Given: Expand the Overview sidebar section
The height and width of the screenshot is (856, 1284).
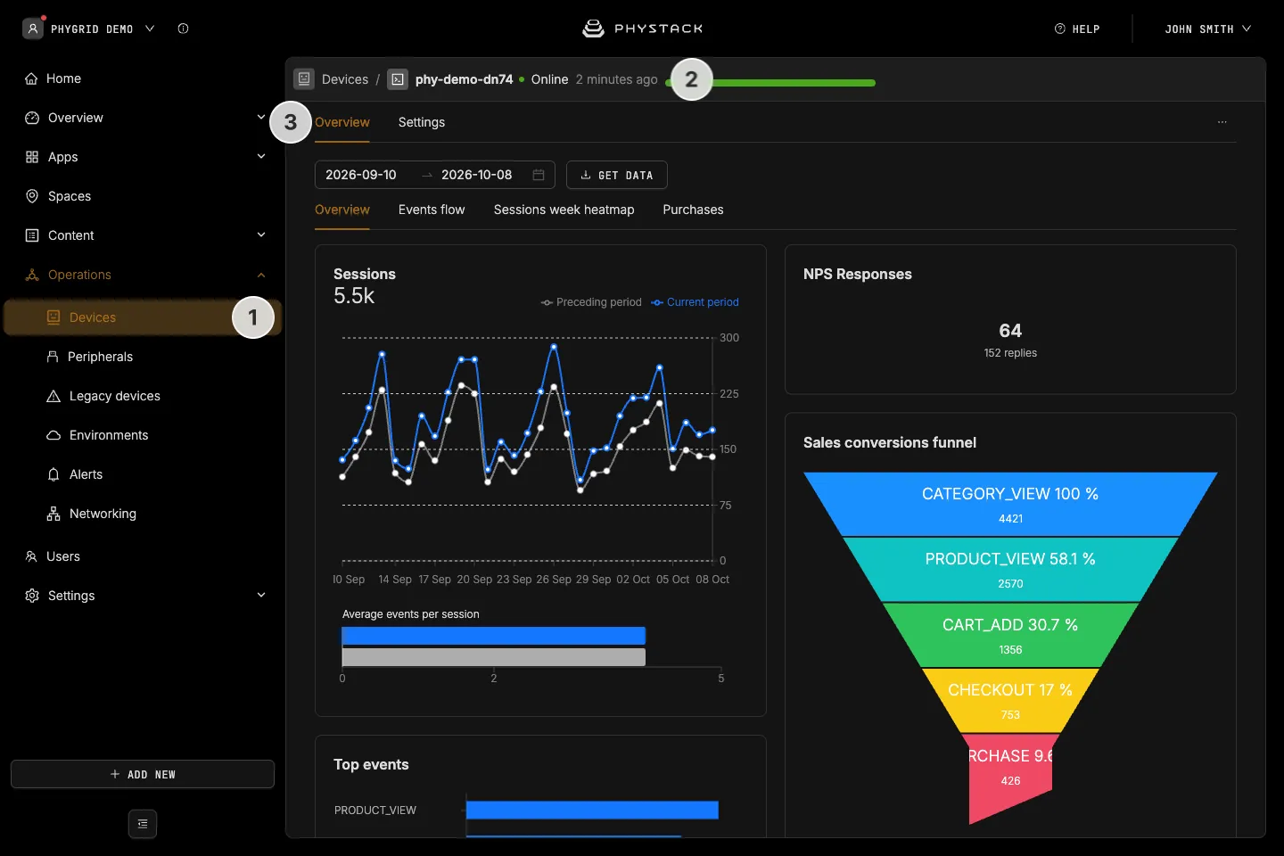Looking at the screenshot, I should [x=261, y=117].
